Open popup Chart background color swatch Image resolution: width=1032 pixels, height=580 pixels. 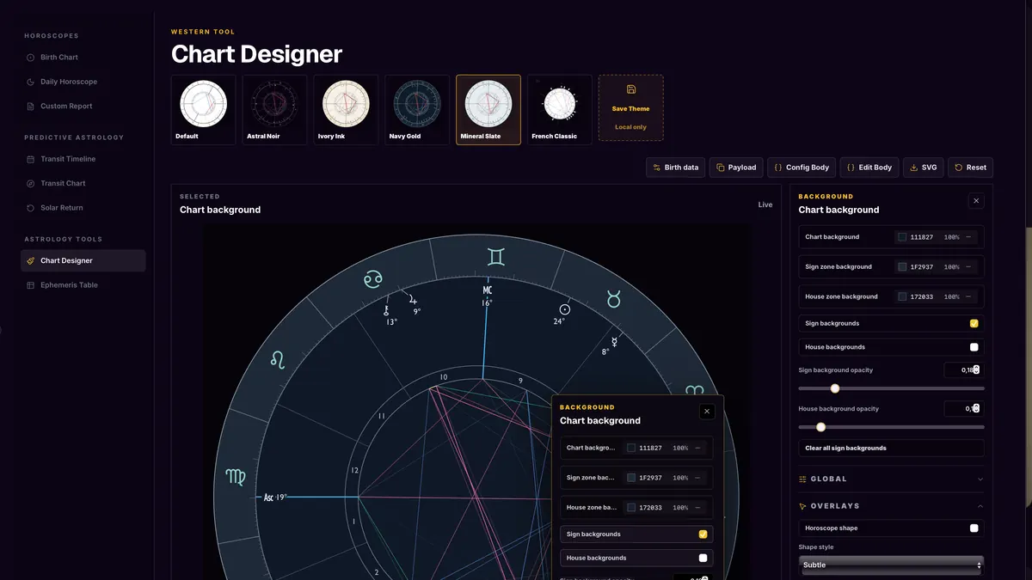pos(631,448)
